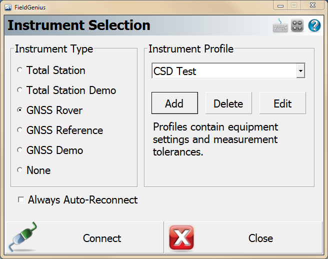The image size is (328, 259).
Task: Open the on-screen keyboard icon
Action: 280,26
